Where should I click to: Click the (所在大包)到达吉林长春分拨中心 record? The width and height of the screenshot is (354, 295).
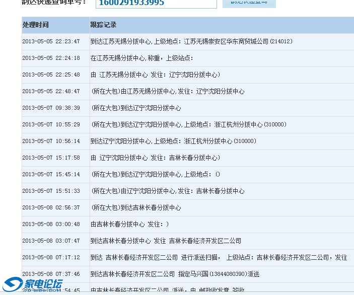pos(135,208)
